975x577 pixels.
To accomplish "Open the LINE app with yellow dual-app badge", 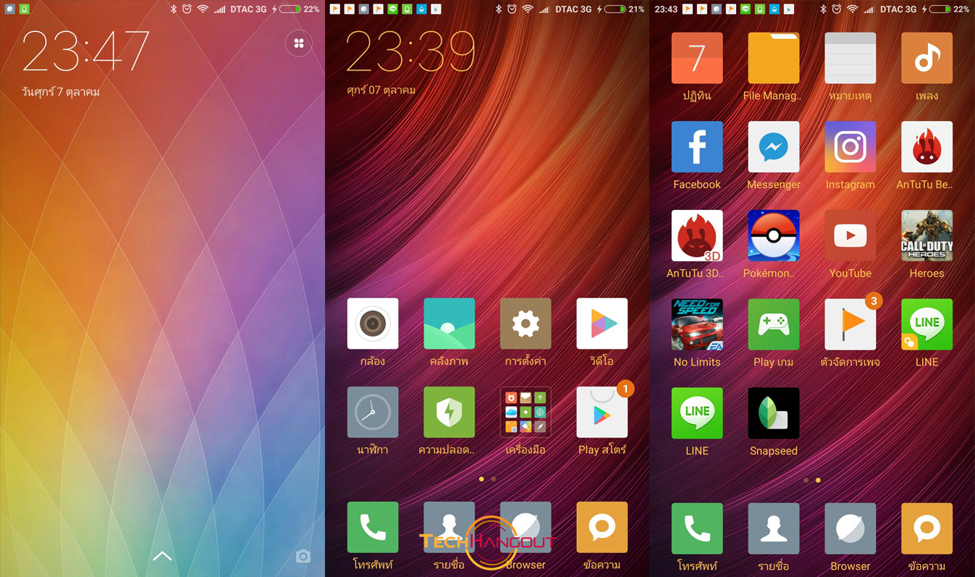I will (927, 324).
